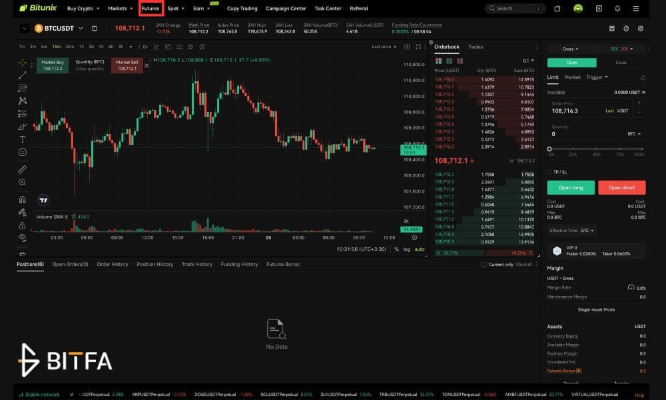
Task: Open notifications bell icon
Action: 617,9
